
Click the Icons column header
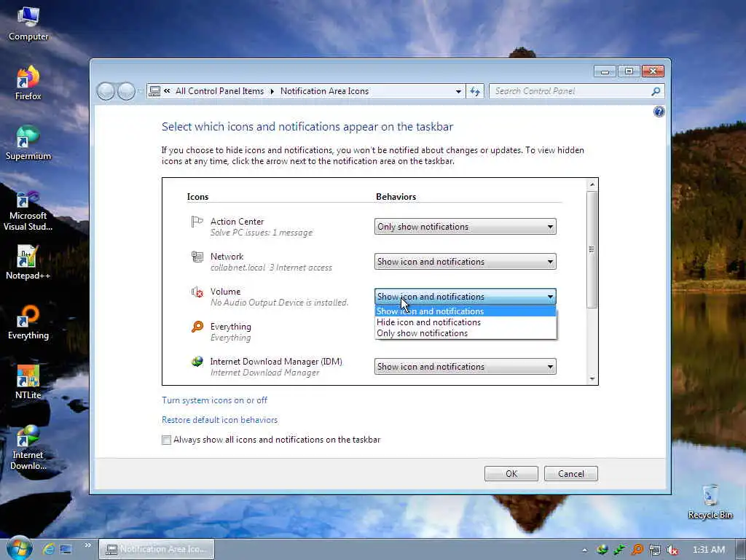[x=197, y=197]
